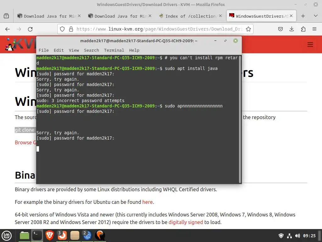This screenshot has width=322, height=242.
Task: Click the terminal cursor block
Action: tap(38, 149)
